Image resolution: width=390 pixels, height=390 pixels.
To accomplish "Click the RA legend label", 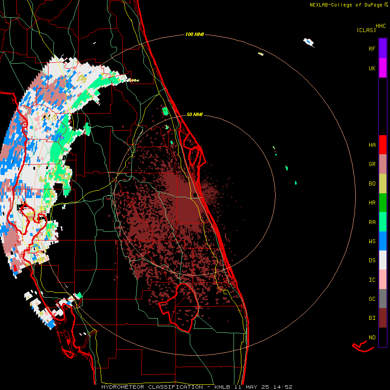I will point(372,222).
